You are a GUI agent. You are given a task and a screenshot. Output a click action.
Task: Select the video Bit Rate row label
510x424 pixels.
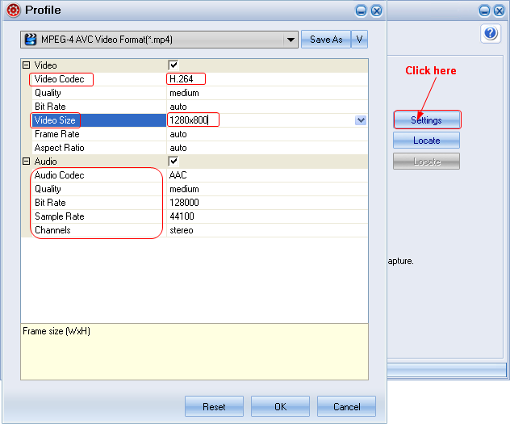pyautogui.click(x=50, y=107)
